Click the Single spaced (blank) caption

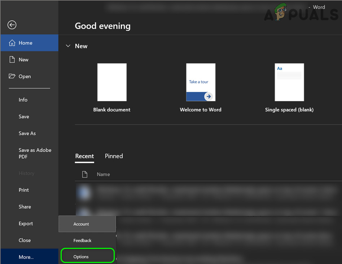click(x=289, y=110)
